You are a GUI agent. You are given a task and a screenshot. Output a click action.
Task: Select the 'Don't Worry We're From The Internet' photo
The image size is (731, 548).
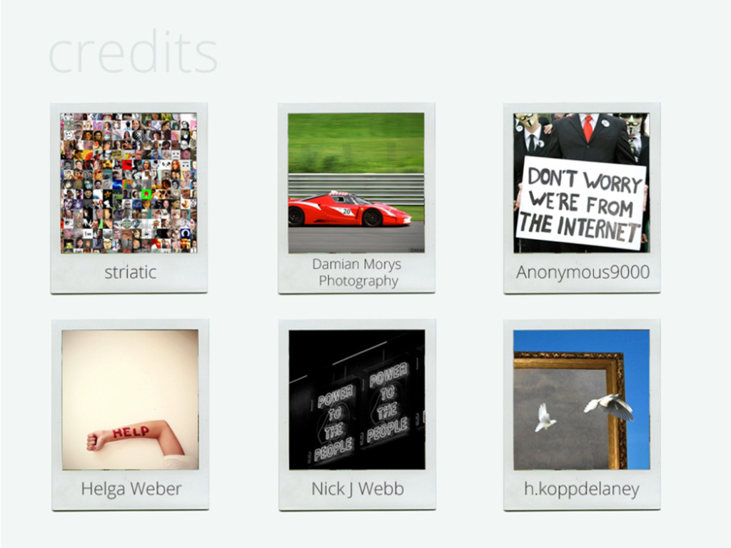(x=581, y=183)
